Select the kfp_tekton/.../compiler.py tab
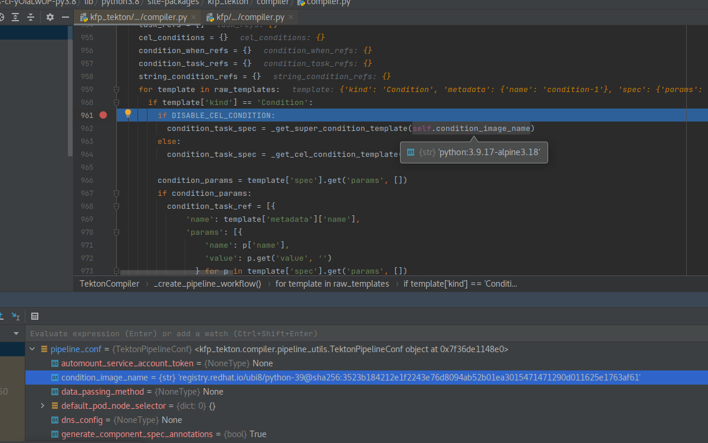Viewport: 708px width, 443px height. click(x=137, y=17)
